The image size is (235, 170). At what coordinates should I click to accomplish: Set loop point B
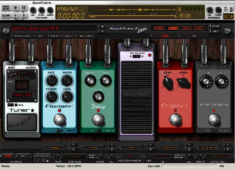tap(23, 16)
